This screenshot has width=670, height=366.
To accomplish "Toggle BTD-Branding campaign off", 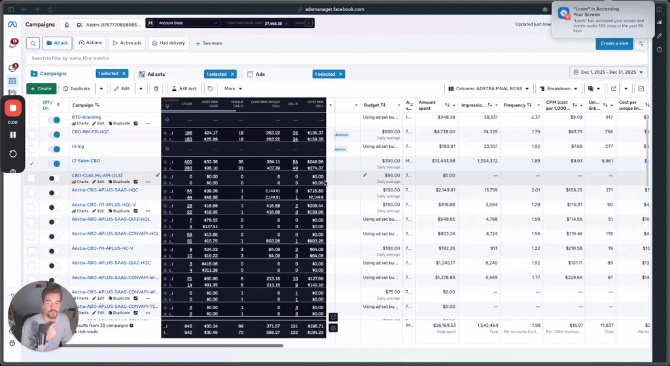I will [x=54, y=120].
